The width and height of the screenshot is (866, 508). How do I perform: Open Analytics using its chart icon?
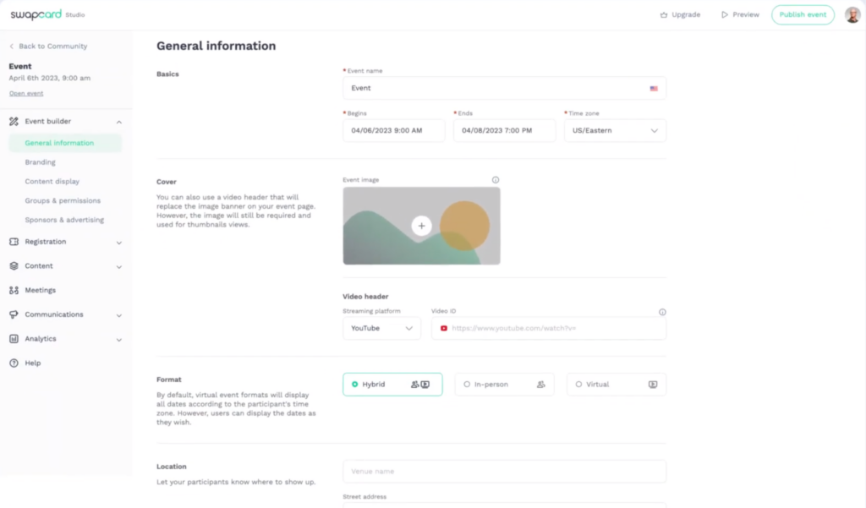click(x=14, y=338)
